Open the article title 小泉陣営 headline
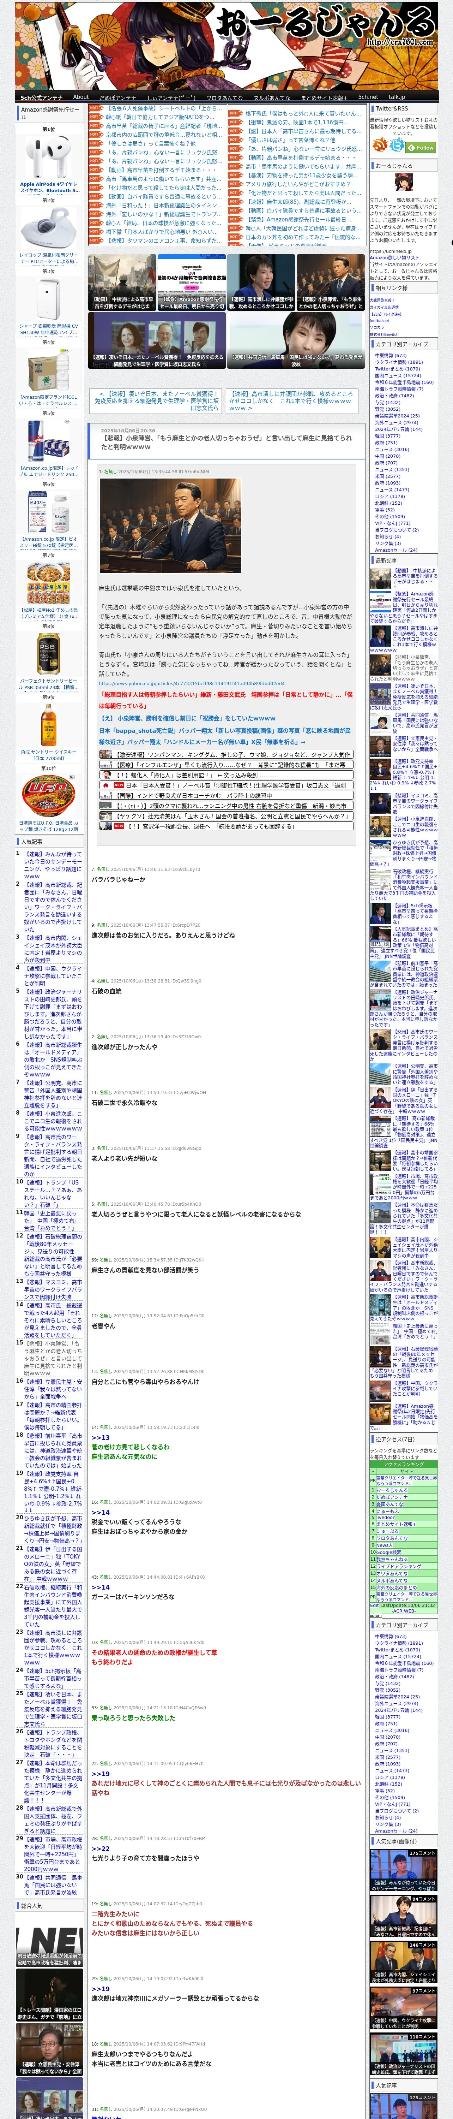 coord(226,443)
